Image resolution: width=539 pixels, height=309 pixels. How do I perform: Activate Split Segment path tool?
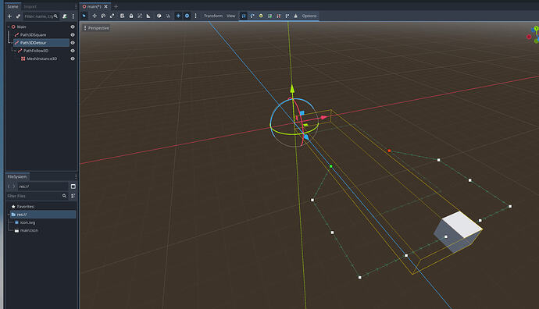(269, 16)
